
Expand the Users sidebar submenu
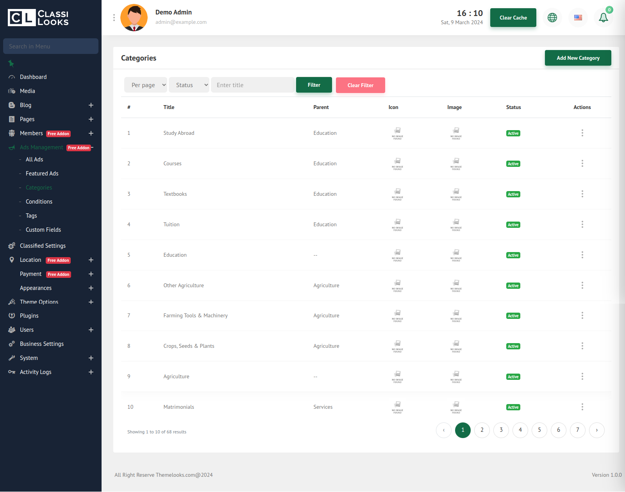click(91, 330)
